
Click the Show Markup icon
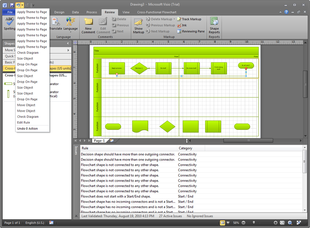(138, 26)
